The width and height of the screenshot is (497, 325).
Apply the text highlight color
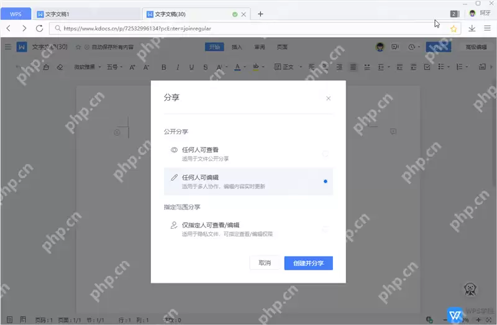pos(256,67)
